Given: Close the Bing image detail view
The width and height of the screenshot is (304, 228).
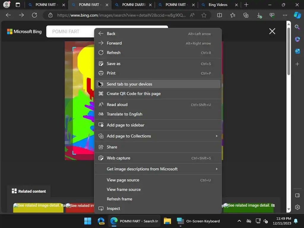Looking at the screenshot, I should 272,31.
